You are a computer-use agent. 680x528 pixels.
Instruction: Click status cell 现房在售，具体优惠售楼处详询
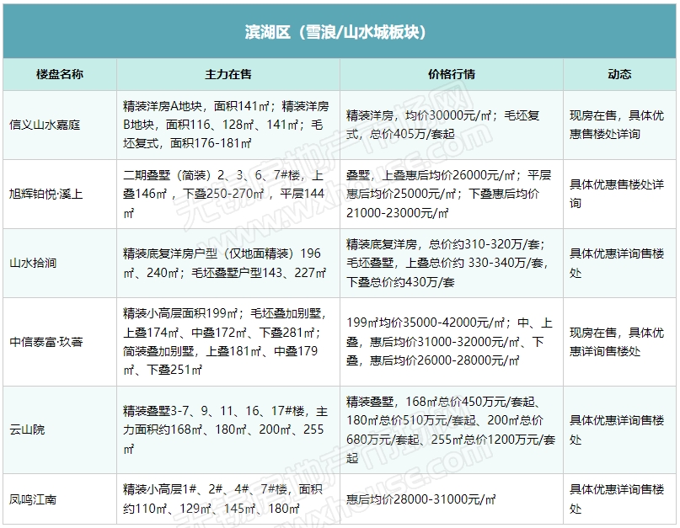click(619, 125)
